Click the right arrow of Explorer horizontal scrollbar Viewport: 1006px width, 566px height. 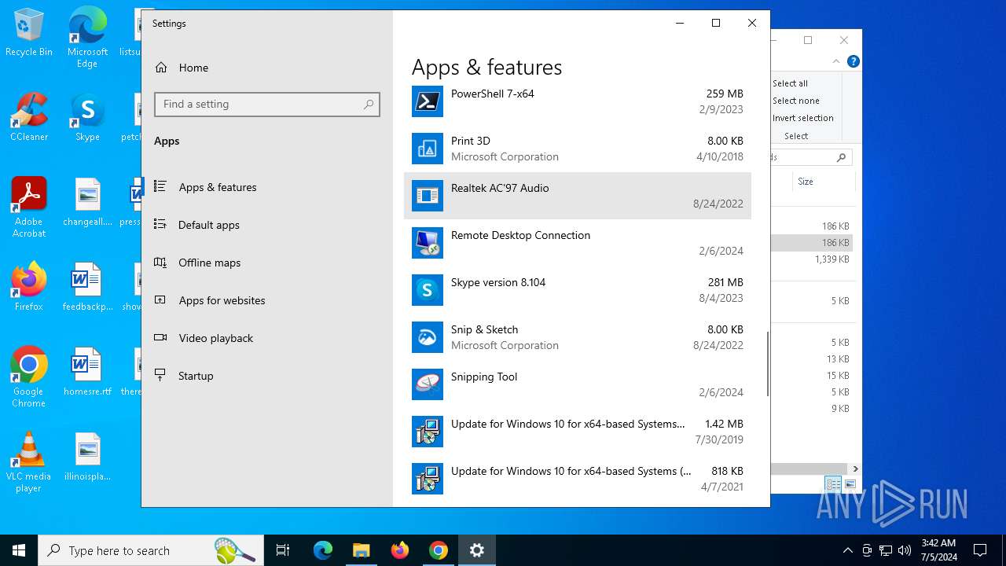[x=855, y=469]
